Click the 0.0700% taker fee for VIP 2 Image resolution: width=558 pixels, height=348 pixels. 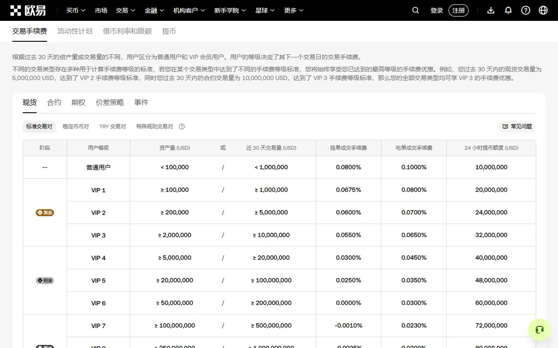[x=414, y=213]
